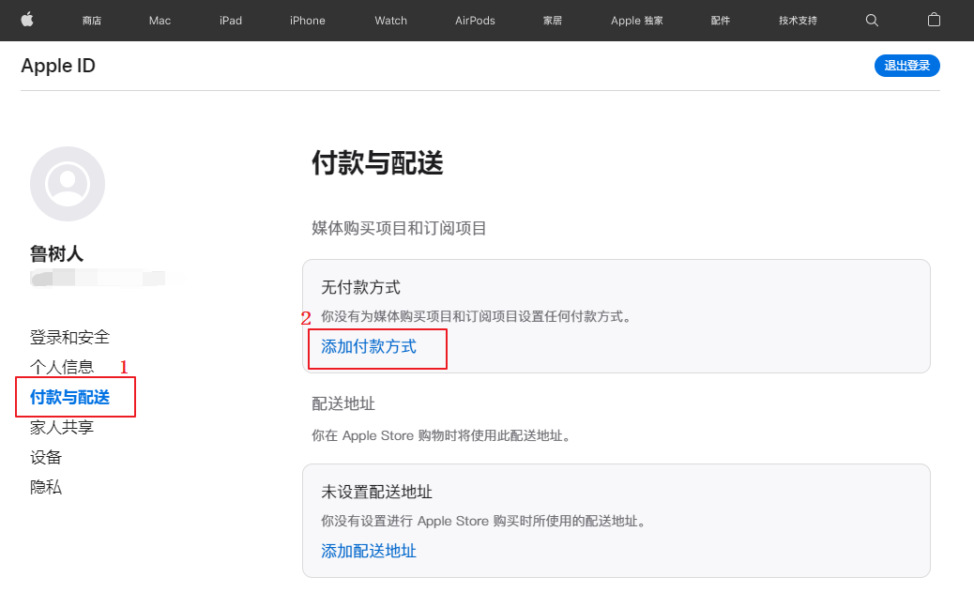Select iPhone in the top navigation

click(307, 21)
